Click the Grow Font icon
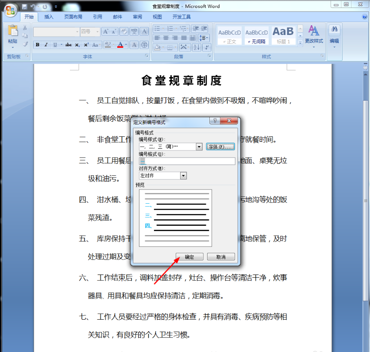 tap(105, 31)
